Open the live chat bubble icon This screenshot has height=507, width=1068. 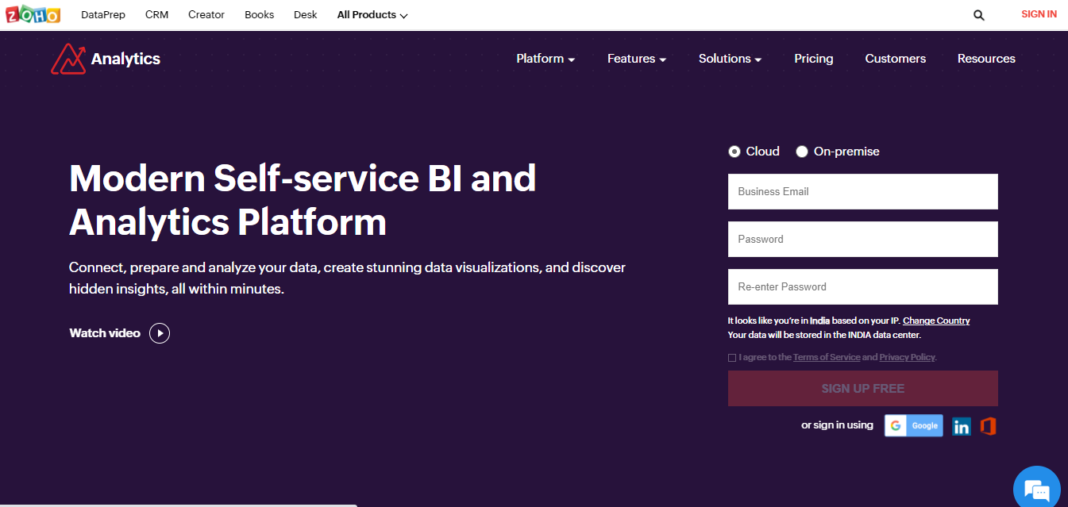1037,489
